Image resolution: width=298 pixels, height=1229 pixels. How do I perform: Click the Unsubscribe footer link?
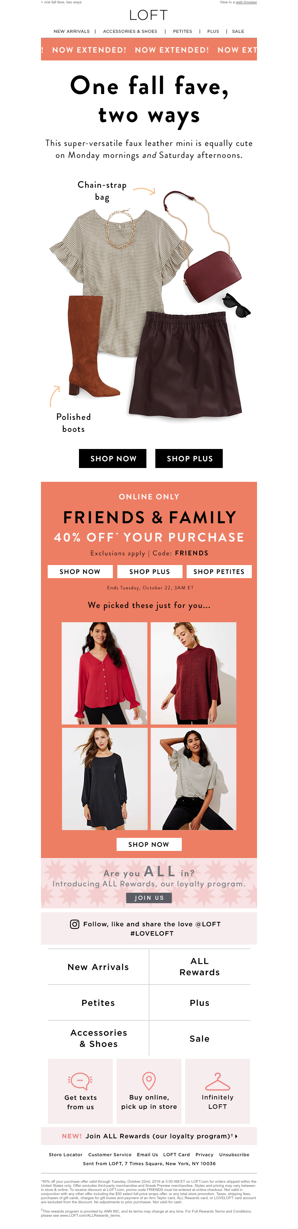click(234, 1155)
